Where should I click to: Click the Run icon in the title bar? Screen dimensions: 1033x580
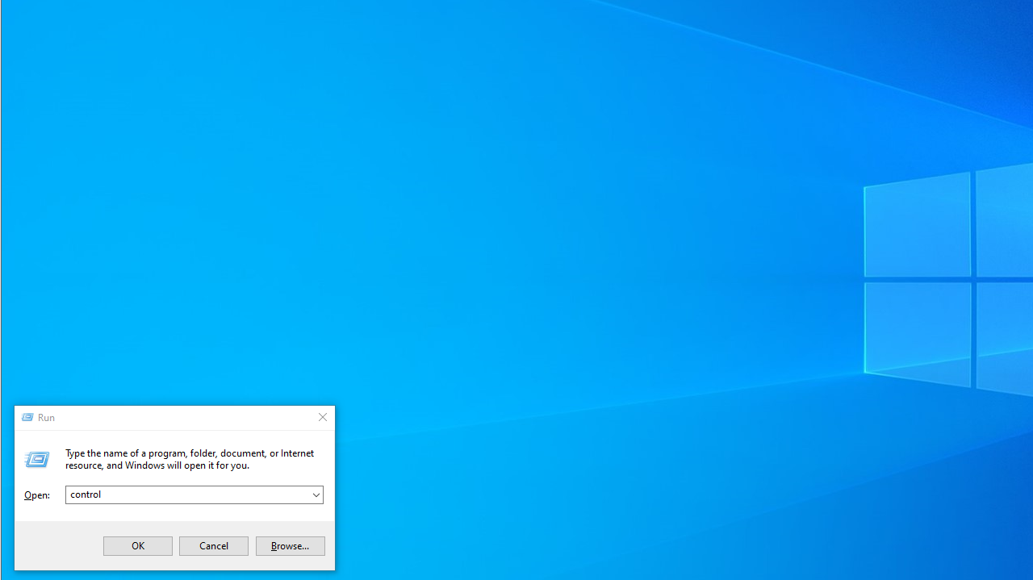pos(27,417)
